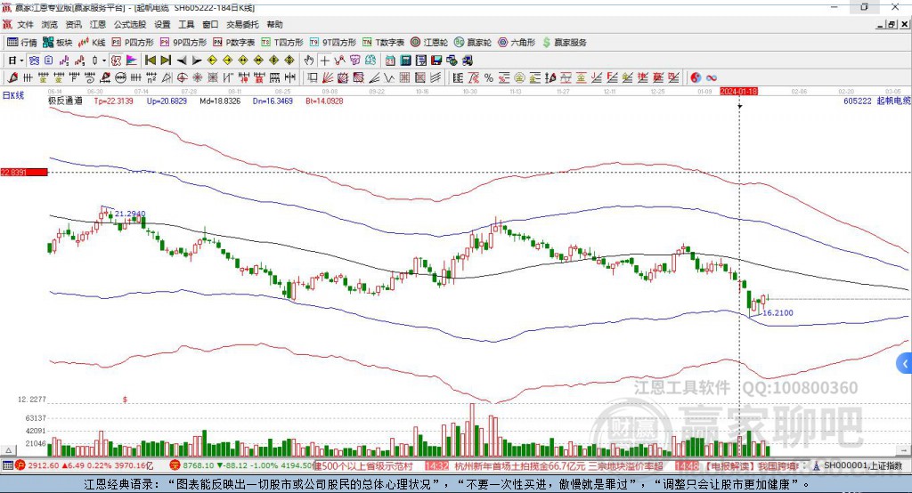
Task: Click the red 22.8391 price label
Action: (24, 172)
